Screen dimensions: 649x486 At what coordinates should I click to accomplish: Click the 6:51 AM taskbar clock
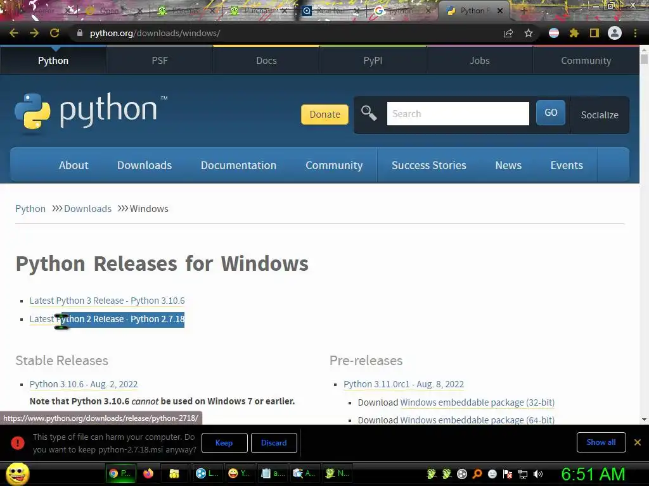pos(593,474)
